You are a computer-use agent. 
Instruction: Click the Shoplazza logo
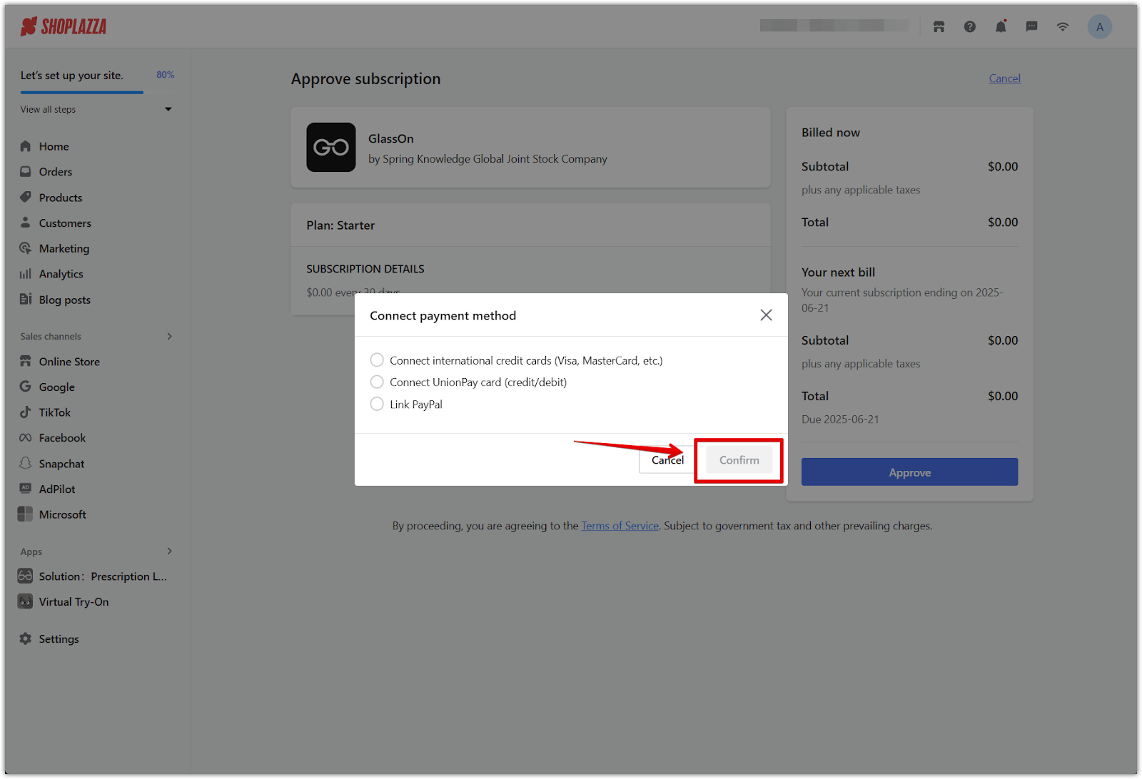64,27
